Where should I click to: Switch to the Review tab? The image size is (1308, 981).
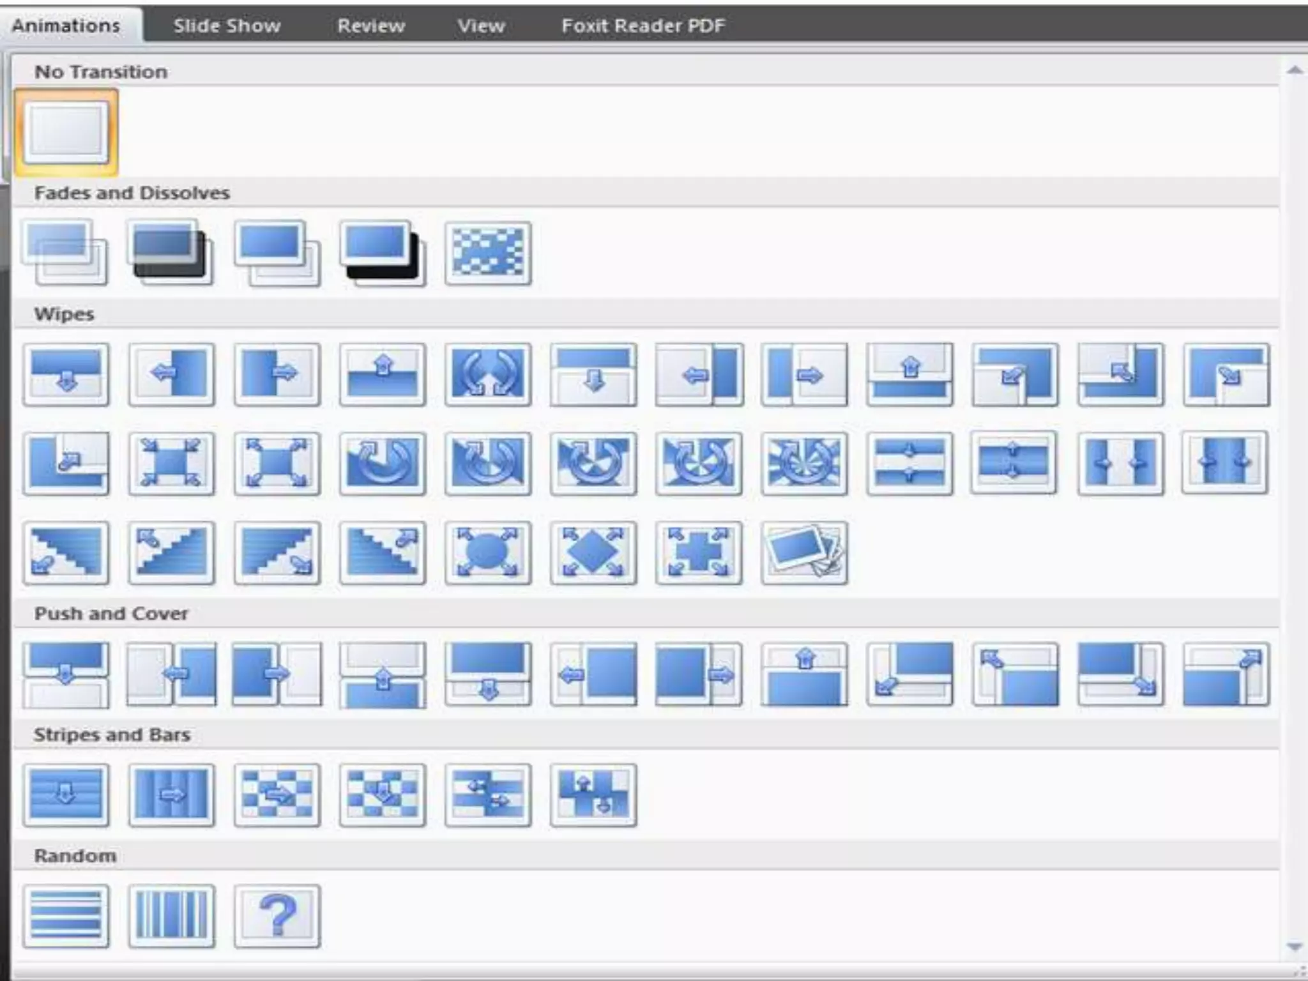point(370,26)
